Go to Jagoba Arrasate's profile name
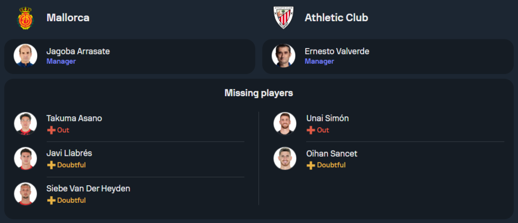The height and width of the screenshot is (223, 518). pos(78,51)
